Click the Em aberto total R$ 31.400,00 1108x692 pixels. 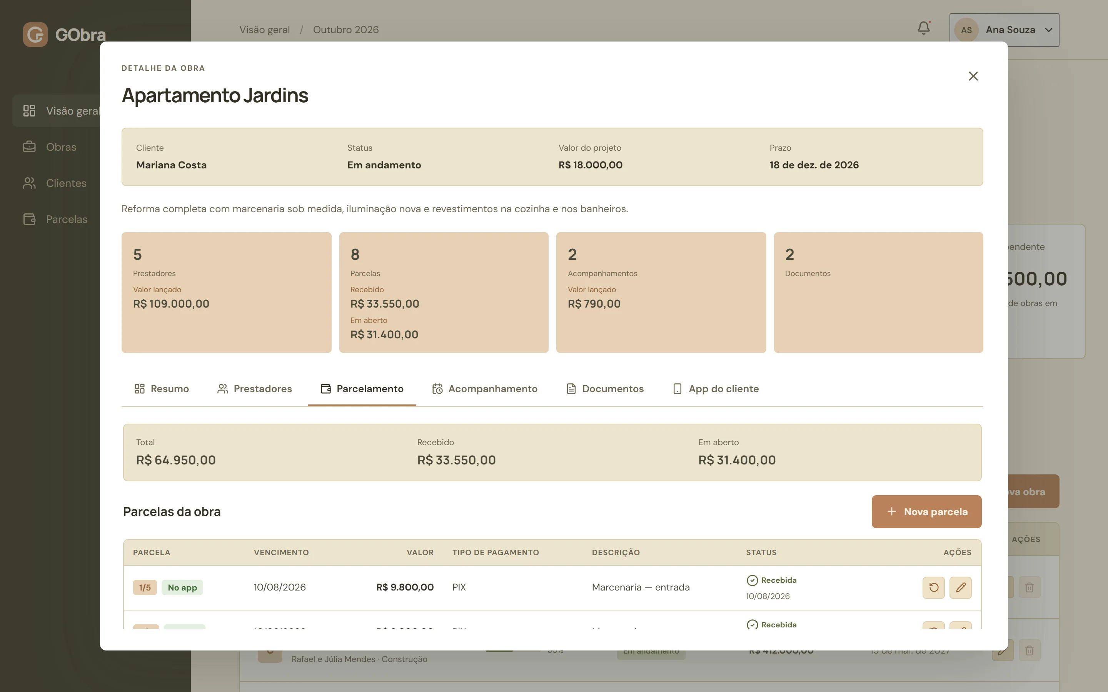click(x=737, y=460)
